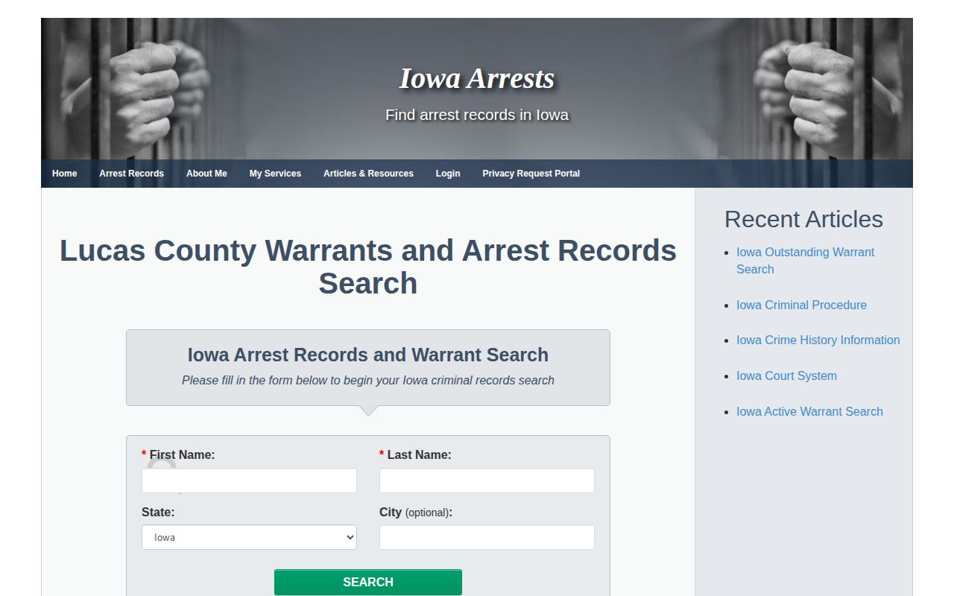Screen dimensions: 954x596
Task: Click the Iowa Arrests site title
Action: pos(477,78)
